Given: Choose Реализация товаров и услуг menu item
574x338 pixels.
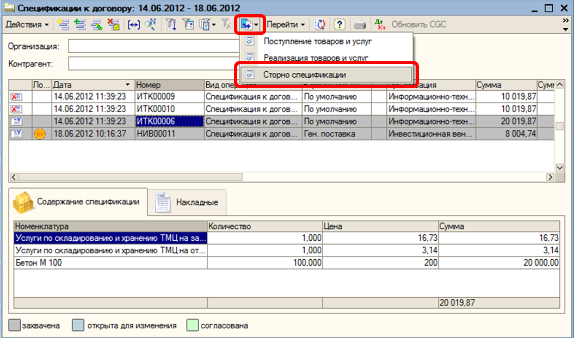Looking at the screenshot, I should click(326, 57).
